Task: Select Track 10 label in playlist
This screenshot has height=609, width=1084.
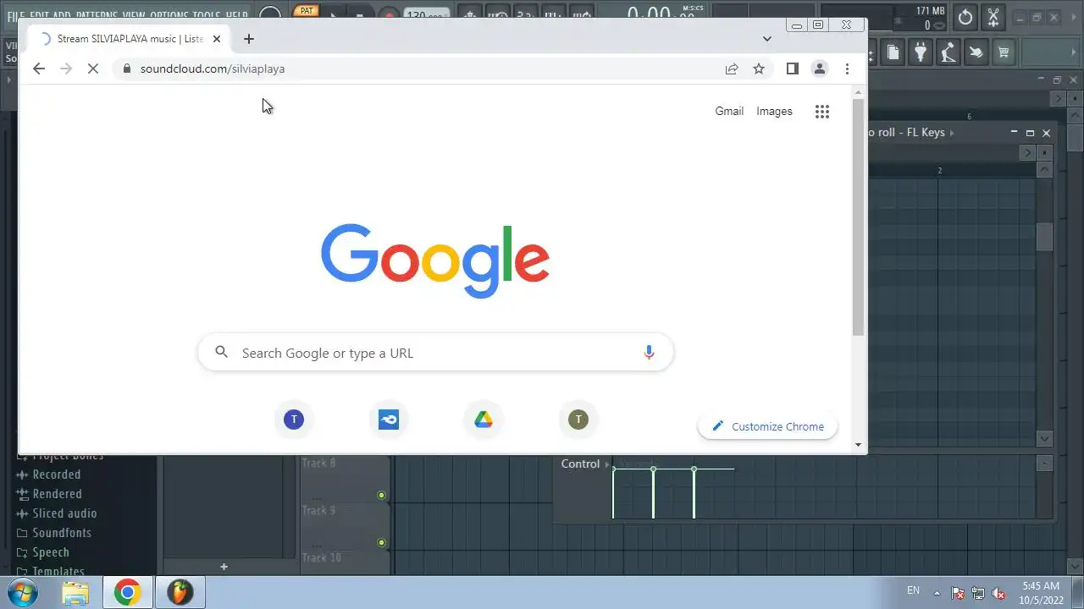Action: click(x=322, y=557)
